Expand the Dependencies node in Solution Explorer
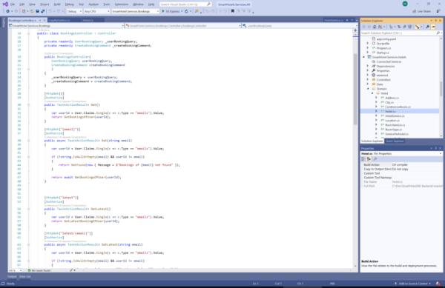 [x=368, y=66]
